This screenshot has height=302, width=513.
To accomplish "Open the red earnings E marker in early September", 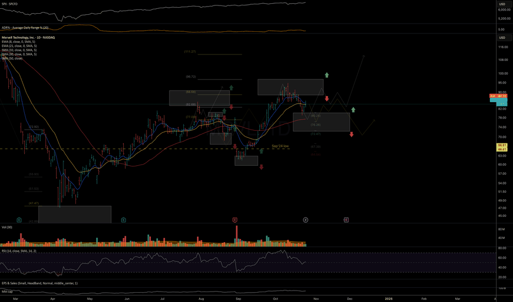I will click(x=235, y=220).
